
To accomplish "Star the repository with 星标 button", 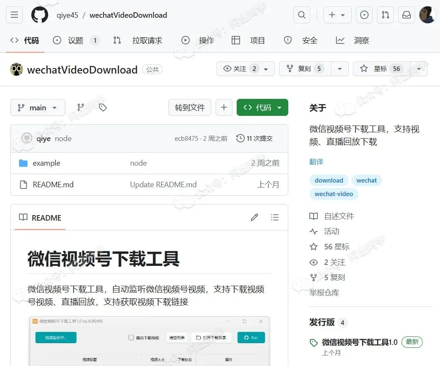I will click(382, 69).
